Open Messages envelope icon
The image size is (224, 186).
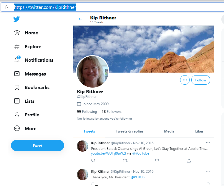tap(17, 74)
